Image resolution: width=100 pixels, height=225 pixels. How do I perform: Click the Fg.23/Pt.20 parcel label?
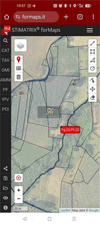[x=70, y=130]
